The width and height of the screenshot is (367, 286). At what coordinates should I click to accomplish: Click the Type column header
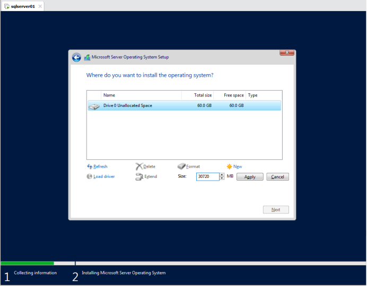tap(264, 95)
